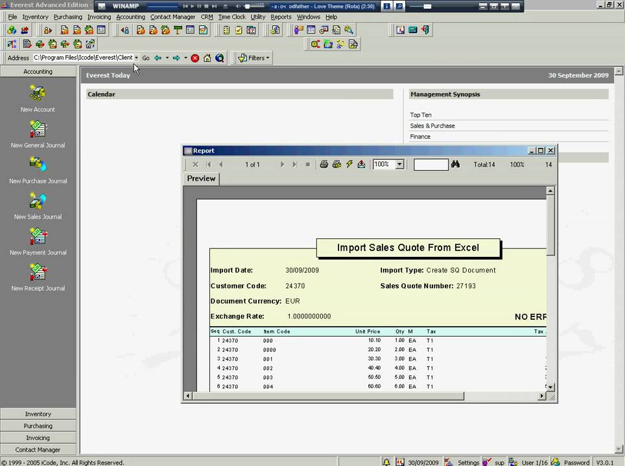Click the binoculars Search icon in Report

[455, 164]
